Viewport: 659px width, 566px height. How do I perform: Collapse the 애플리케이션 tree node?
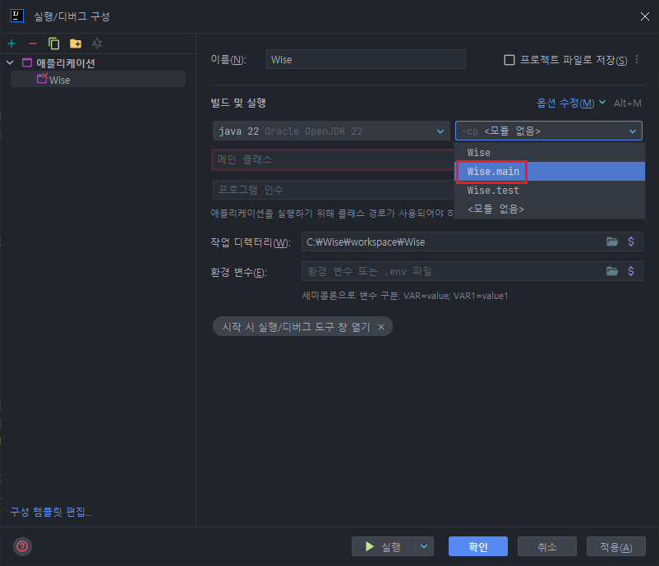8,62
